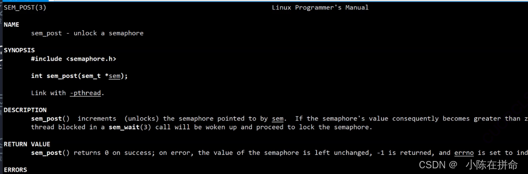Image resolution: width=528 pixels, height=174 pixels.
Task: Click the underlined -pthread link option
Action: [85, 93]
